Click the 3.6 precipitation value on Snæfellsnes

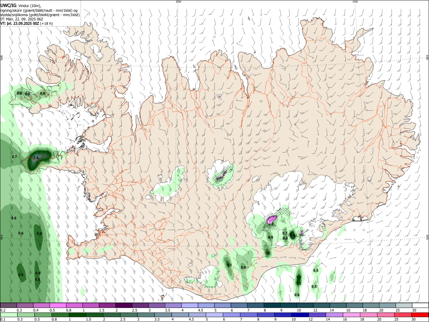(x=36, y=158)
